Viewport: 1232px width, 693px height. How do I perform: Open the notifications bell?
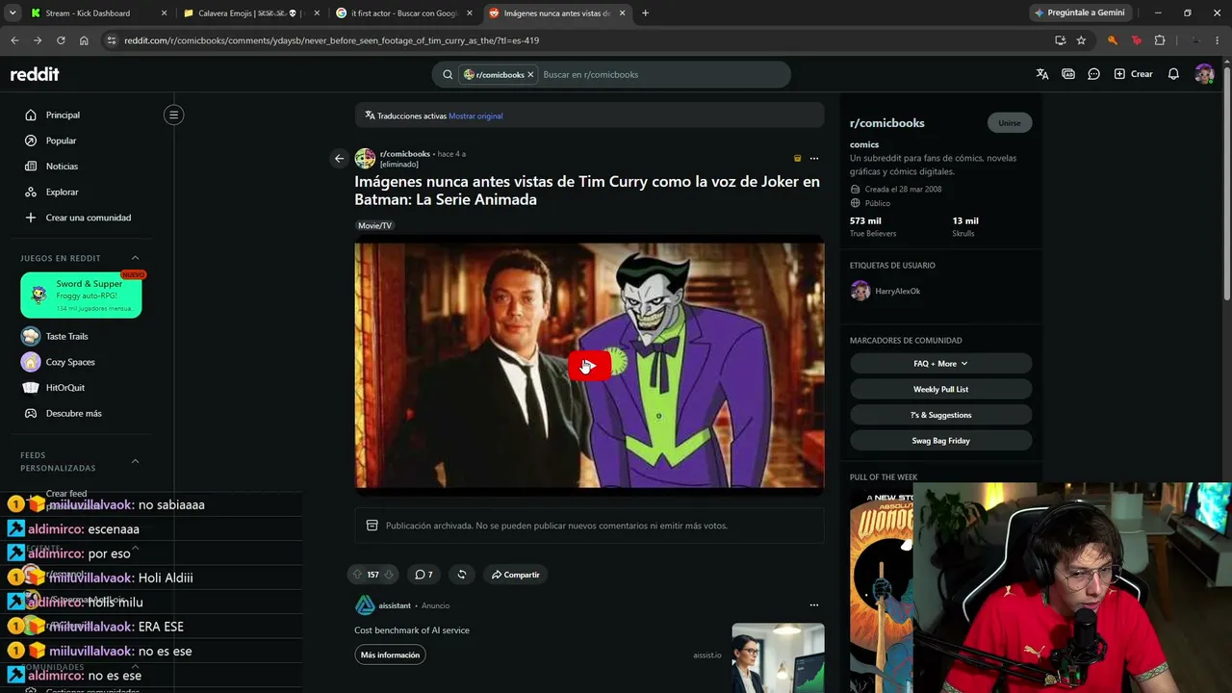pyautogui.click(x=1173, y=74)
